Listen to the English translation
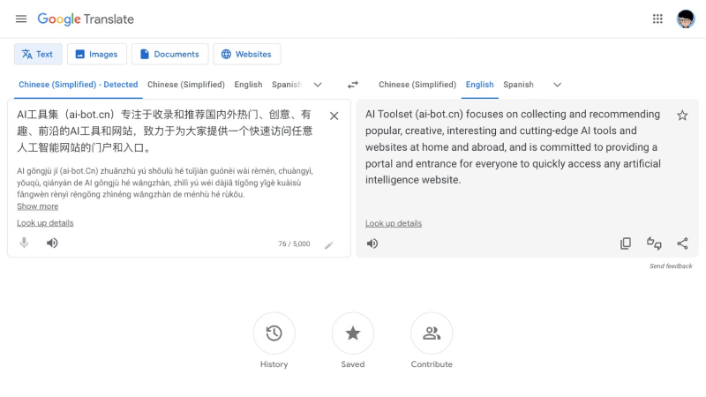The width and height of the screenshot is (706, 397). click(x=372, y=243)
